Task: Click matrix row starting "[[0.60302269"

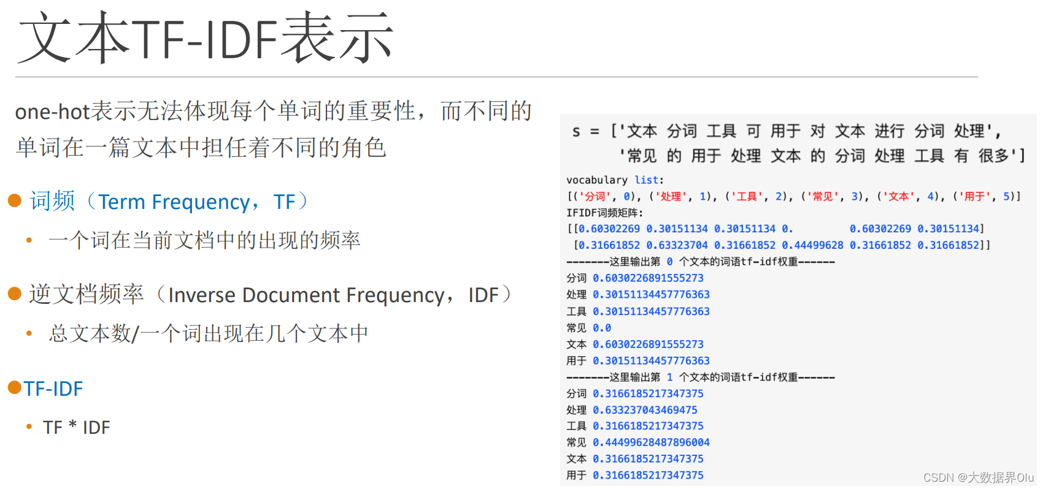Action: [776, 229]
